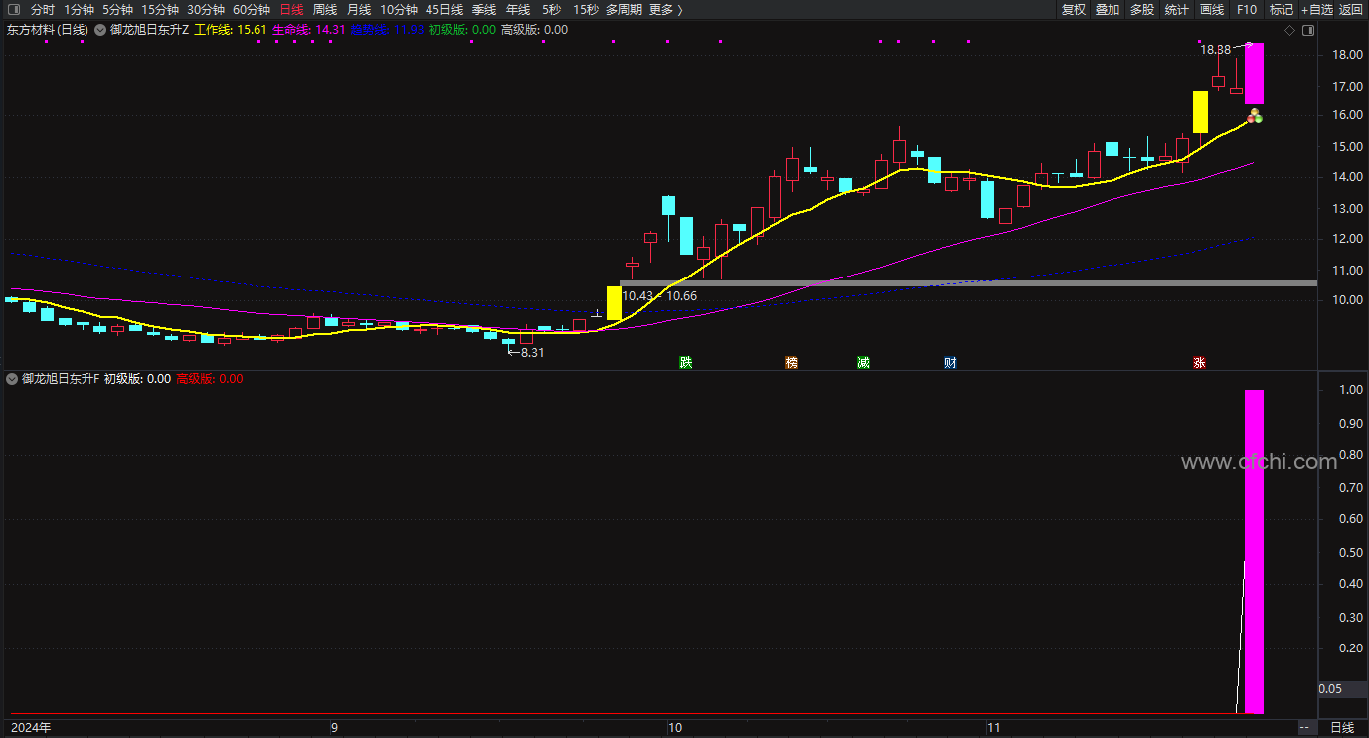Click the 11 month marker on time axis
Viewport: 1369px width, 738px height.
[x=993, y=727]
